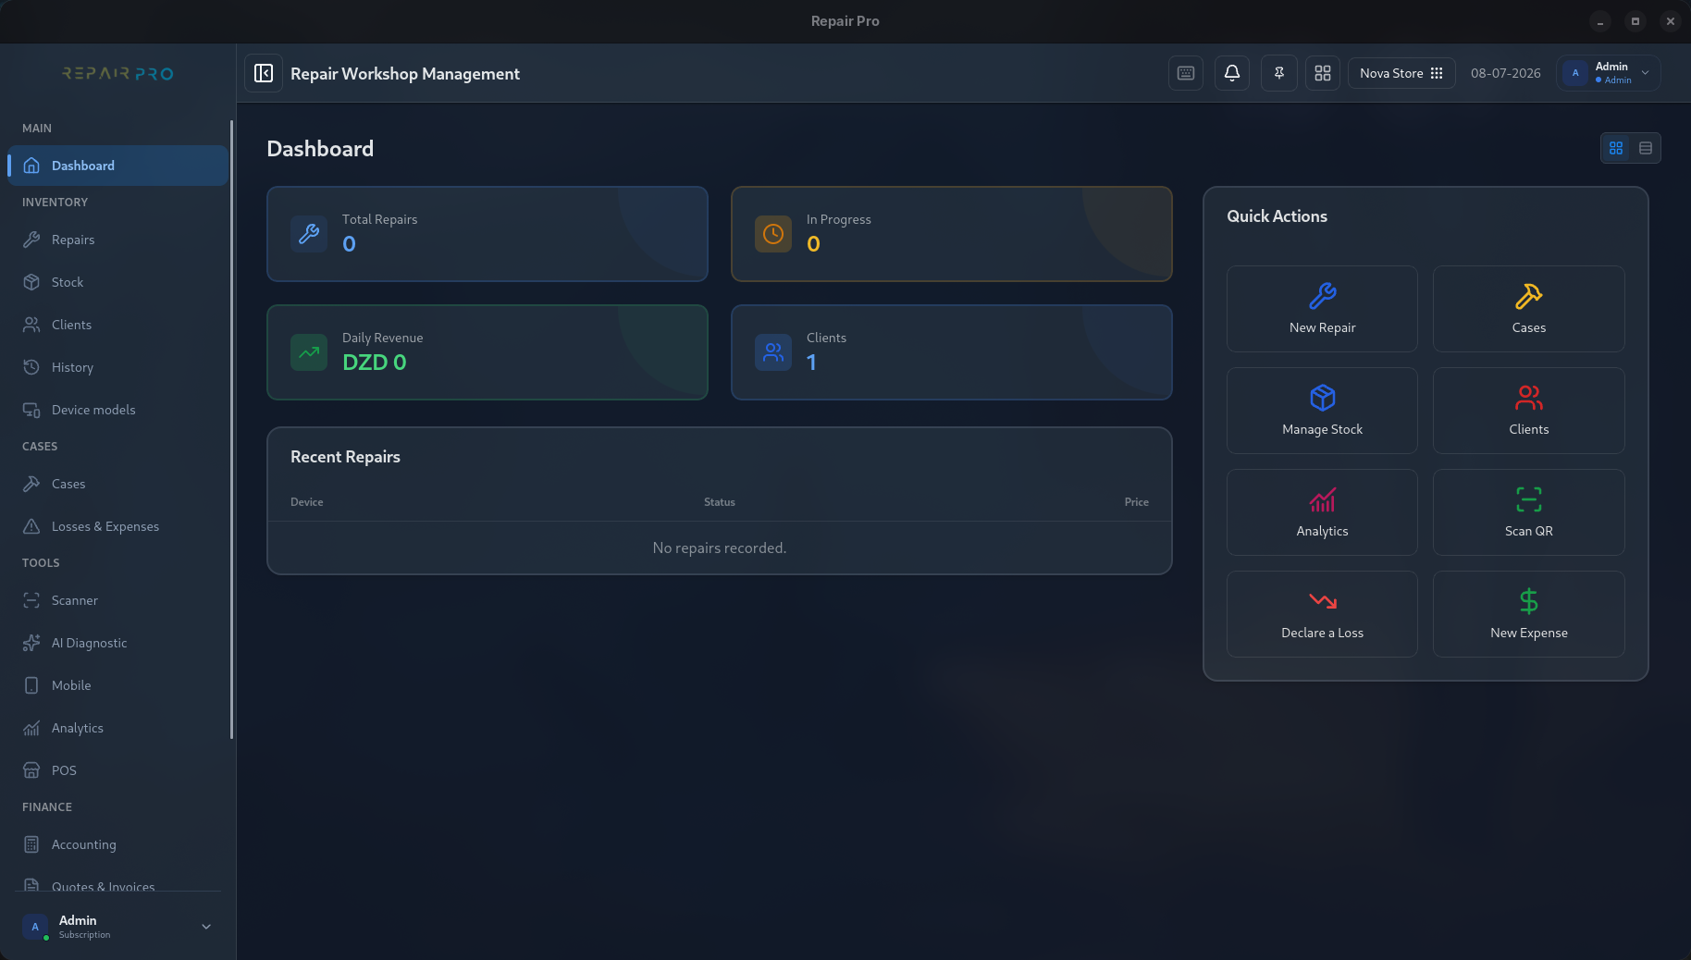Switch dashboard to grid view
The height and width of the screenshot is (960, 1691).
coord(1616,148)
